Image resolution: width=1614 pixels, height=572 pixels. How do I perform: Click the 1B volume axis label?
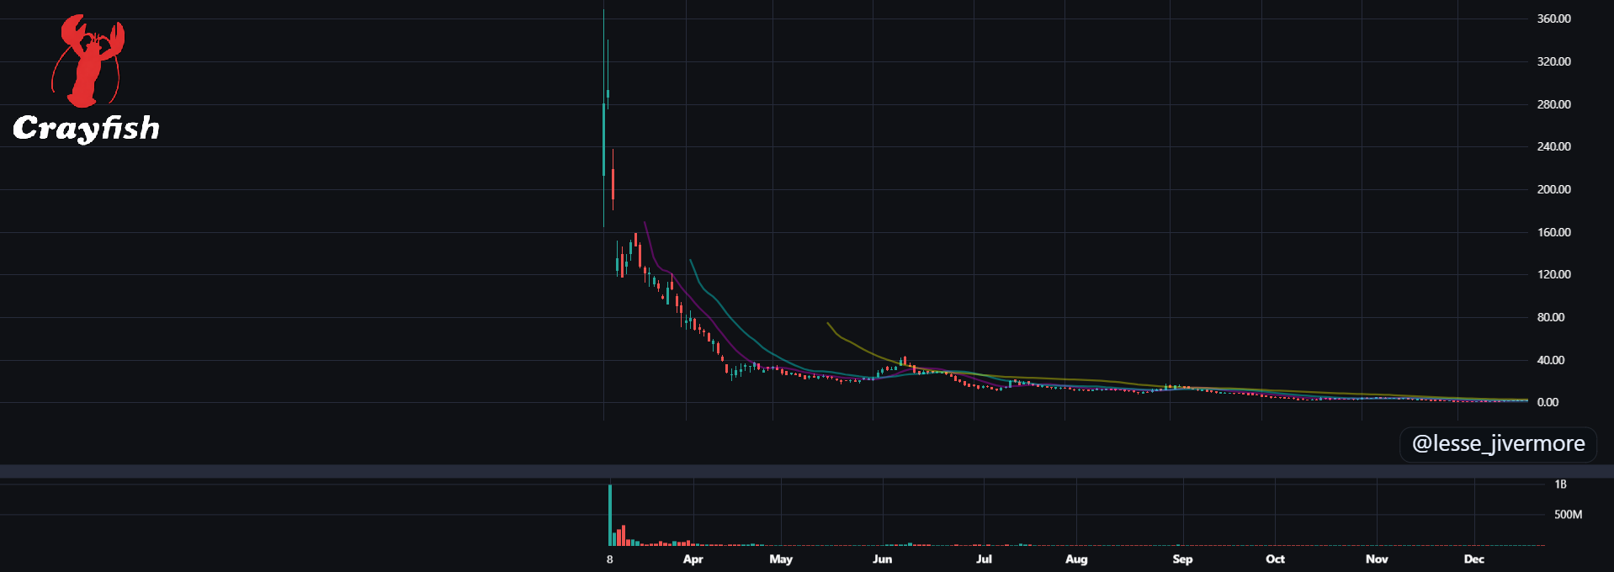point(1560,485)
